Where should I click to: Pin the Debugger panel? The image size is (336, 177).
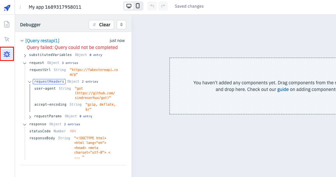click(x=121, y=25)
